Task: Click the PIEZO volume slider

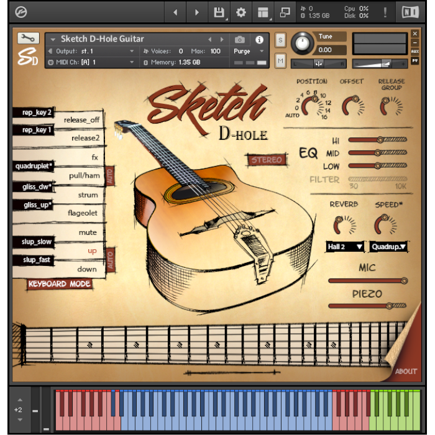Action: point(367,306)
